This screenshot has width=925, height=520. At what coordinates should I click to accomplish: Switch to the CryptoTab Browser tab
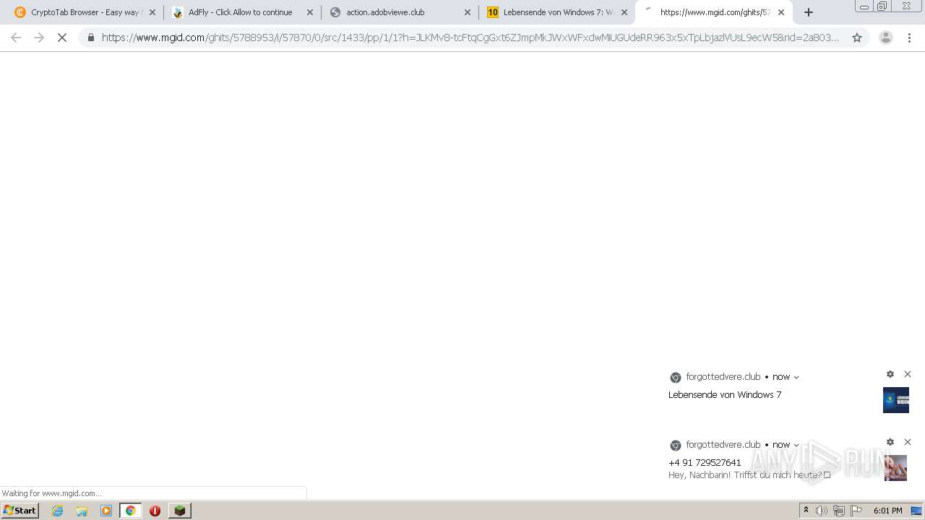click(85, 12)
